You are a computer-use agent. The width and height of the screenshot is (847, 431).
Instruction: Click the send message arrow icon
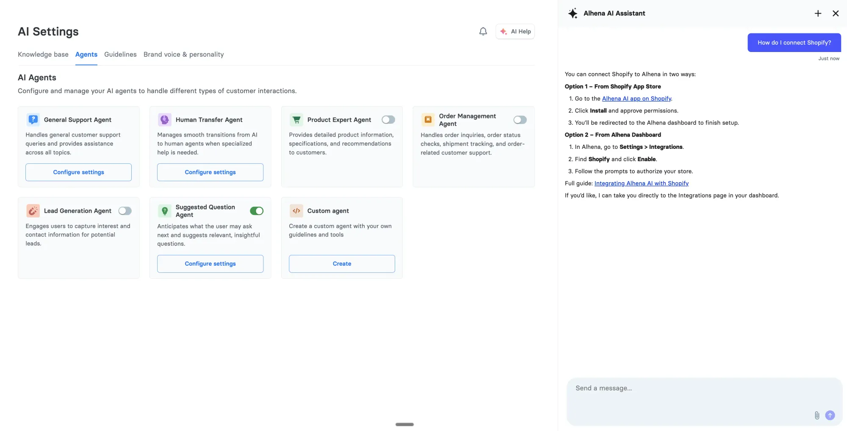tap(830, 415)
